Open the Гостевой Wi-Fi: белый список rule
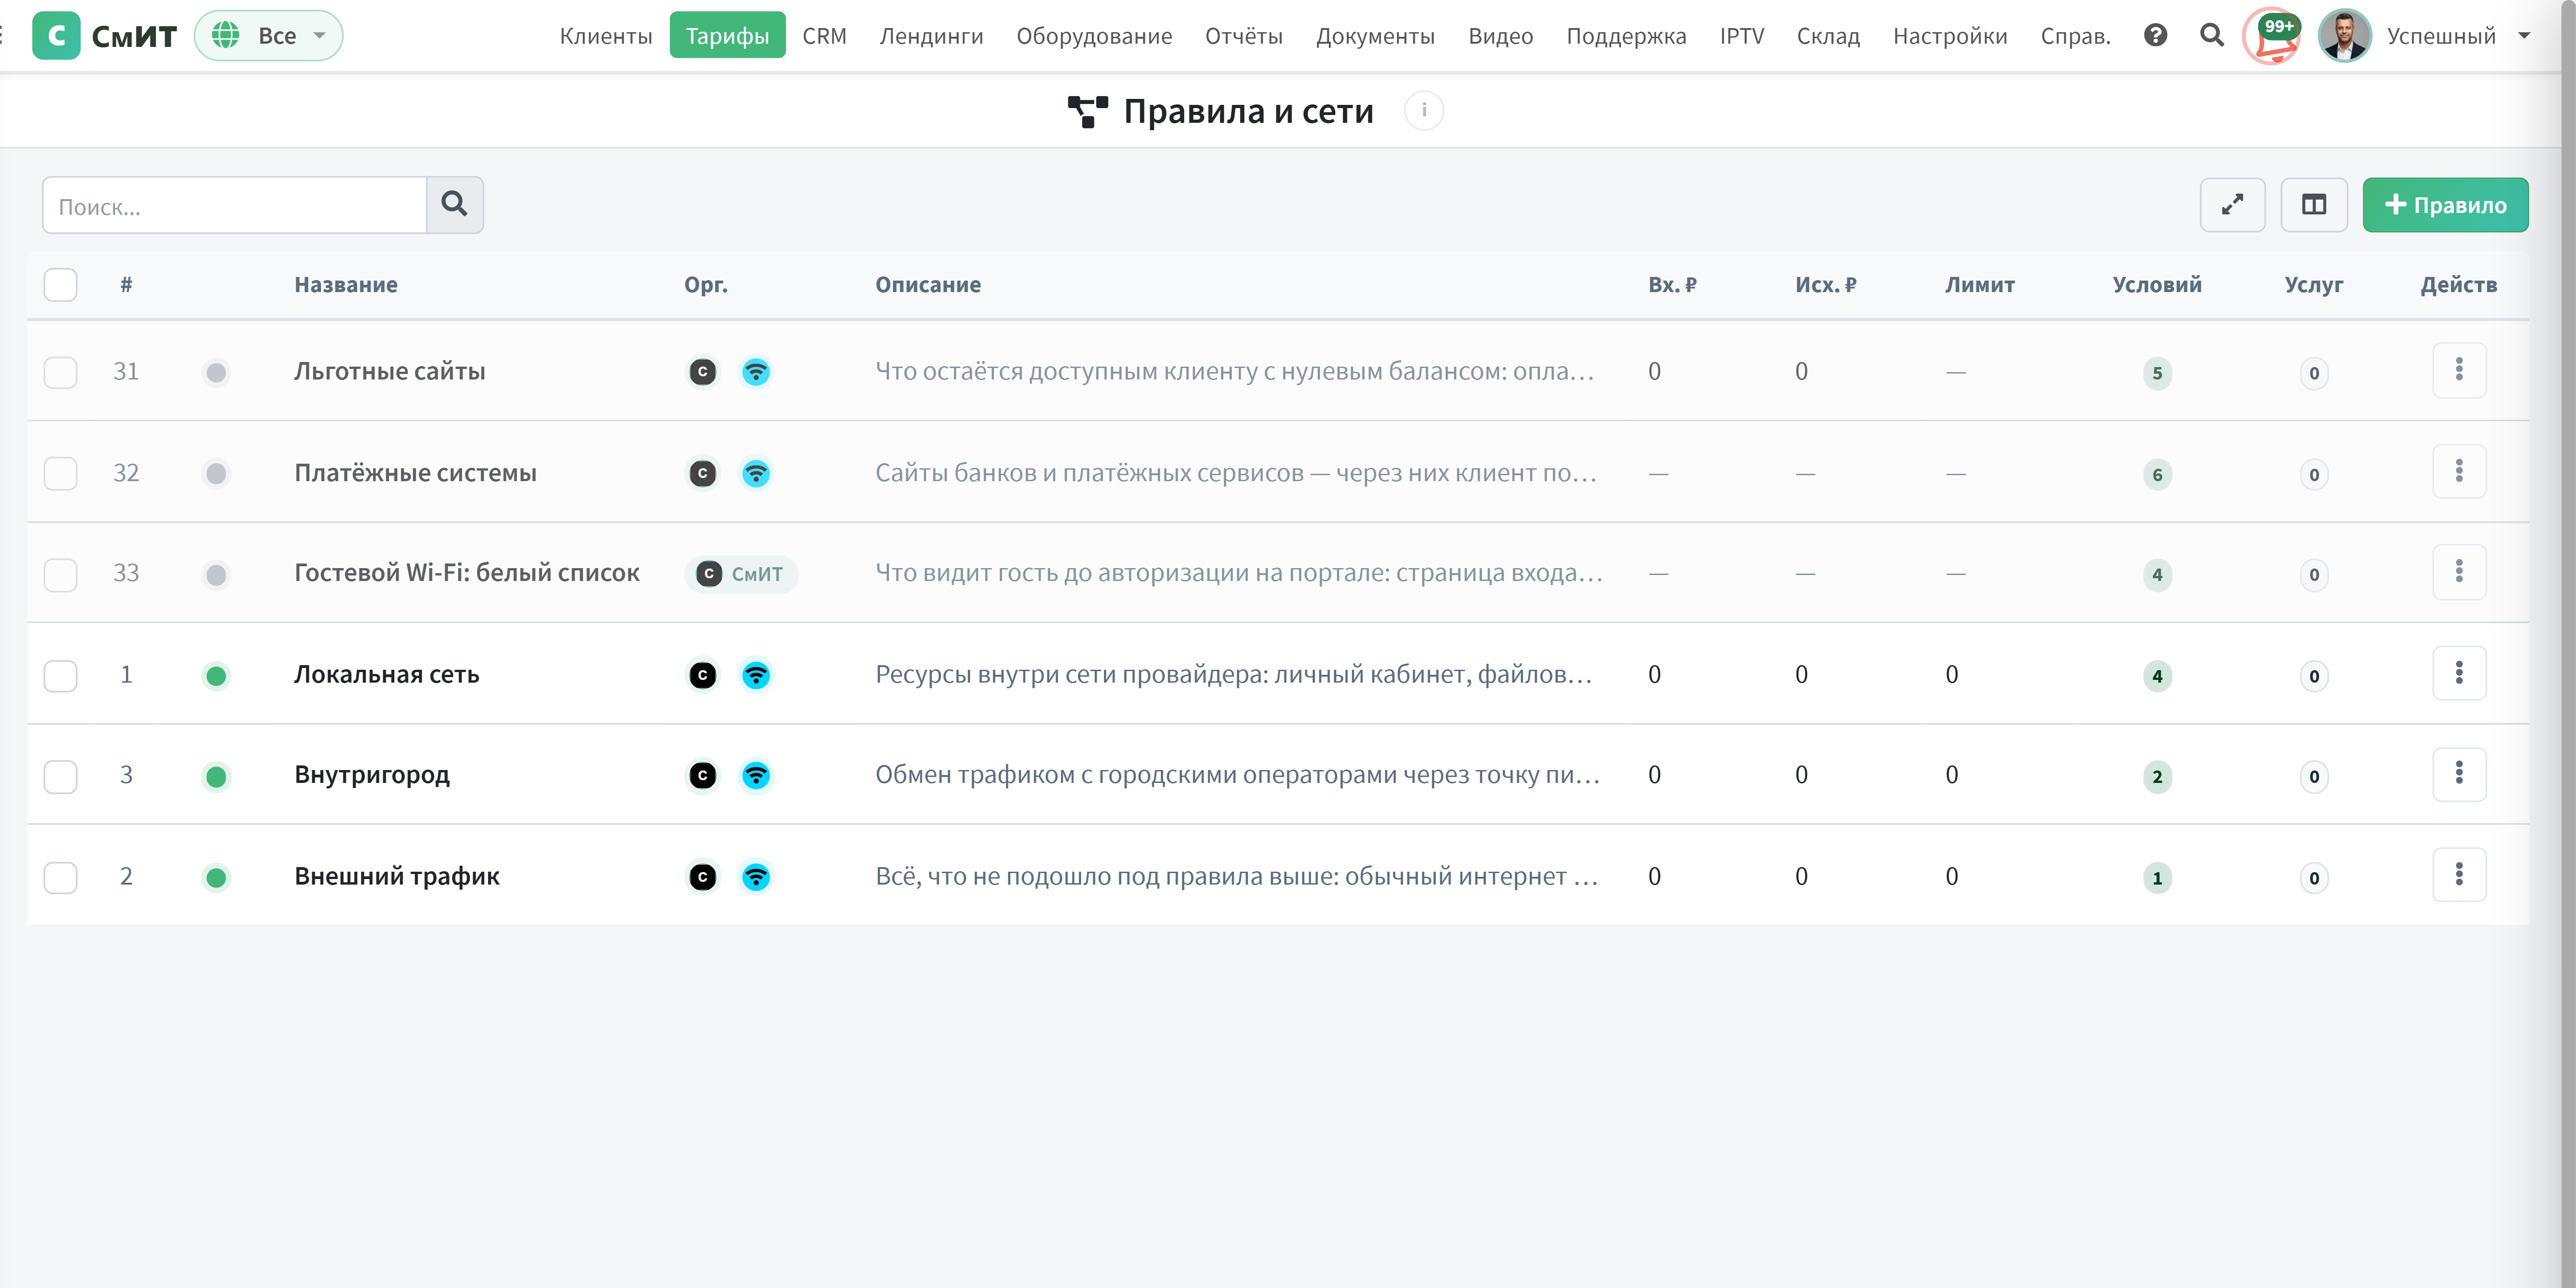Image resolution: width=2576 pixels, height=1288 pixels. click(x=467, y=573)
